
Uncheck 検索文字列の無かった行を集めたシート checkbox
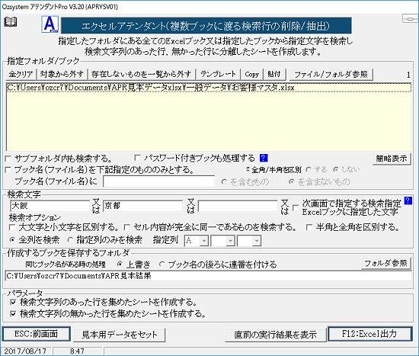tap(13, 313)
